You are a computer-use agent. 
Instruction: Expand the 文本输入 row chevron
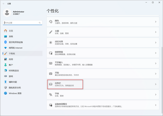(156, 63)
